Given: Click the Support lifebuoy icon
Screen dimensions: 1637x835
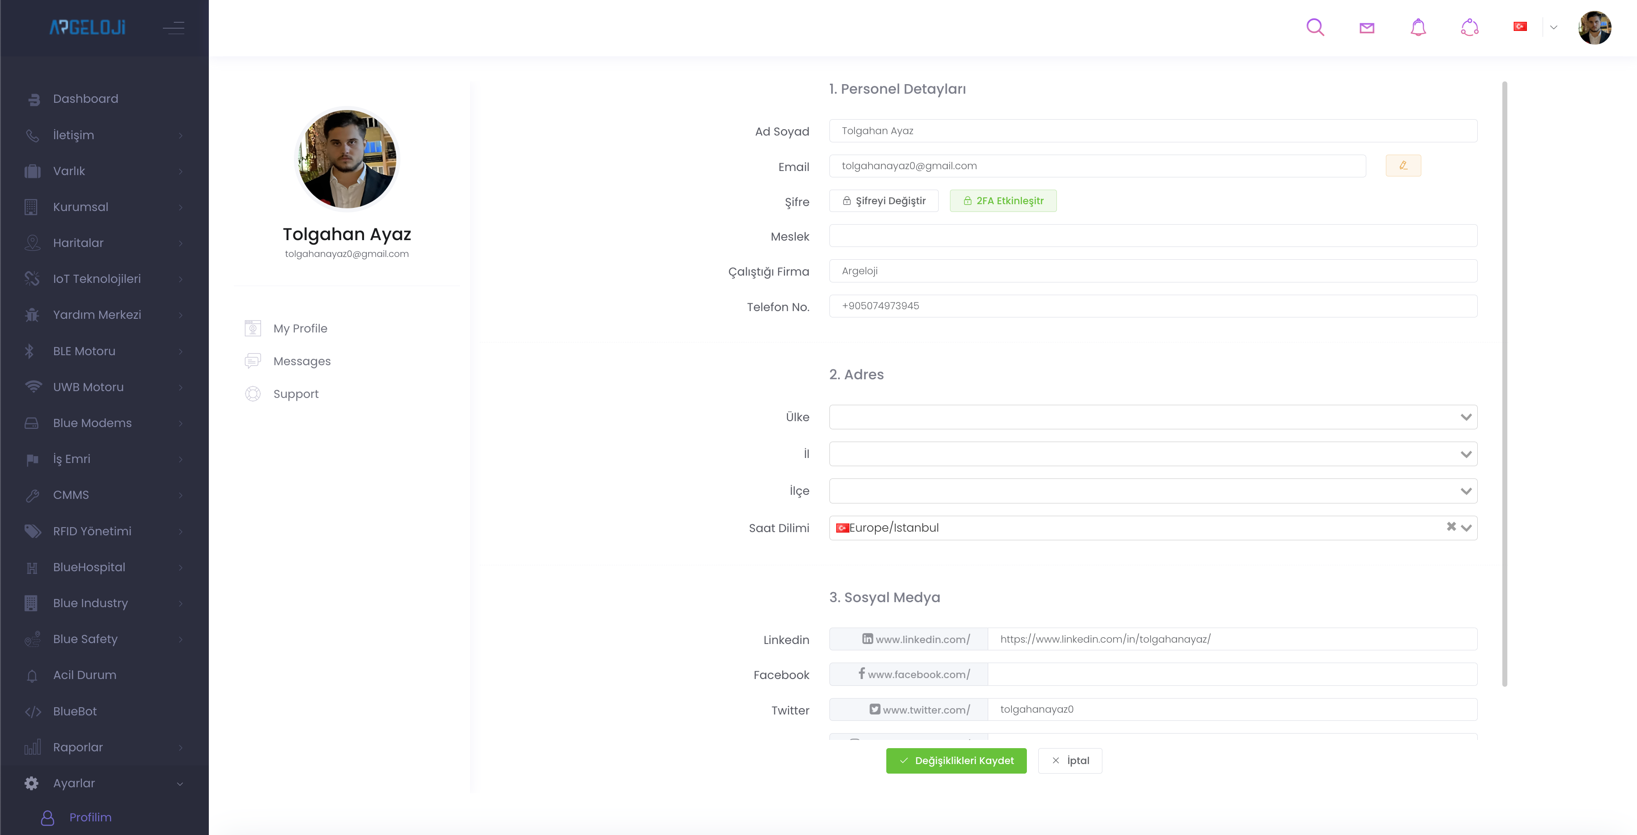Looking at the screenshot, I should [253, 394].
